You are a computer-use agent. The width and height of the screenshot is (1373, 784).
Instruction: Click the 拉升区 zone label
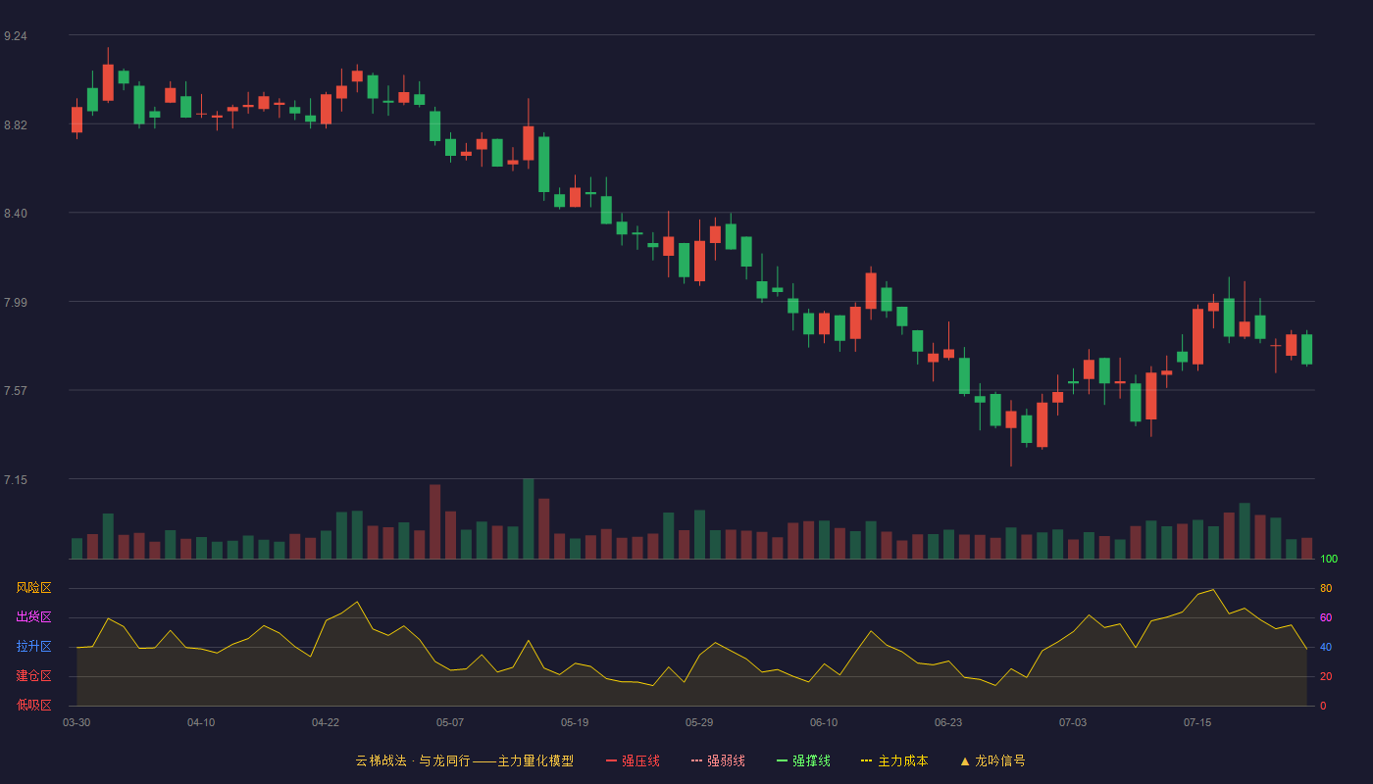coord(33,647)
